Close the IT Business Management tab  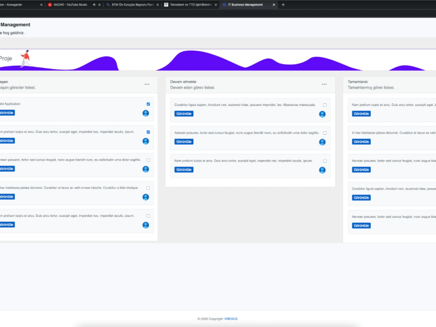[274, 5]
